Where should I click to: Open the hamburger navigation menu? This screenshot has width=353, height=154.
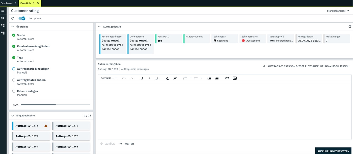tap(3, 11)
